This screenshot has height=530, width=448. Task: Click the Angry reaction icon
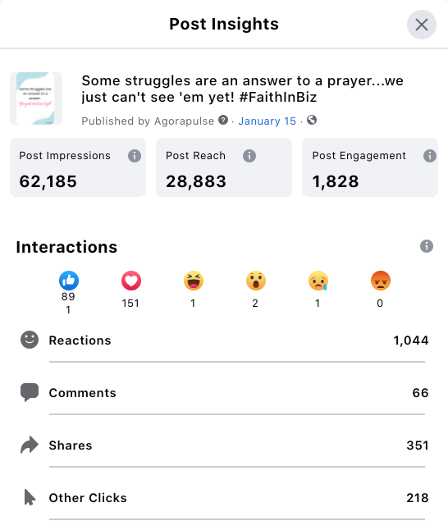(381, 281)
